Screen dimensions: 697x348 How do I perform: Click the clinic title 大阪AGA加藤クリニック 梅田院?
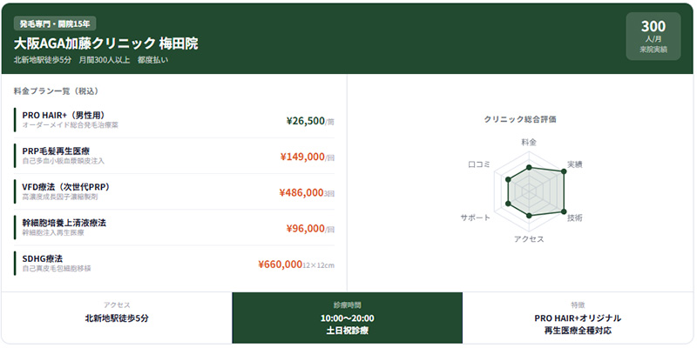click(105, 43)
